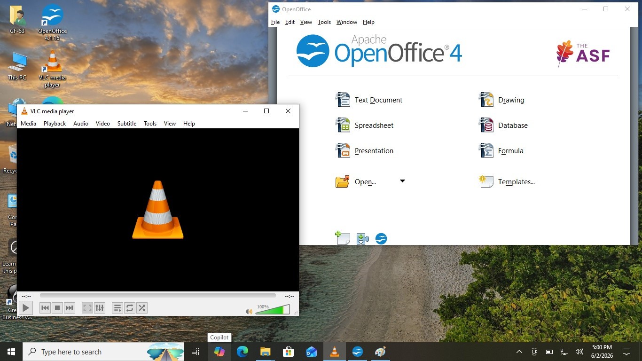Toggle VLC playlist view icon
The image size is (642, 361).
(117, 308)
